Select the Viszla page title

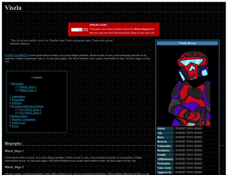point(13,8)
